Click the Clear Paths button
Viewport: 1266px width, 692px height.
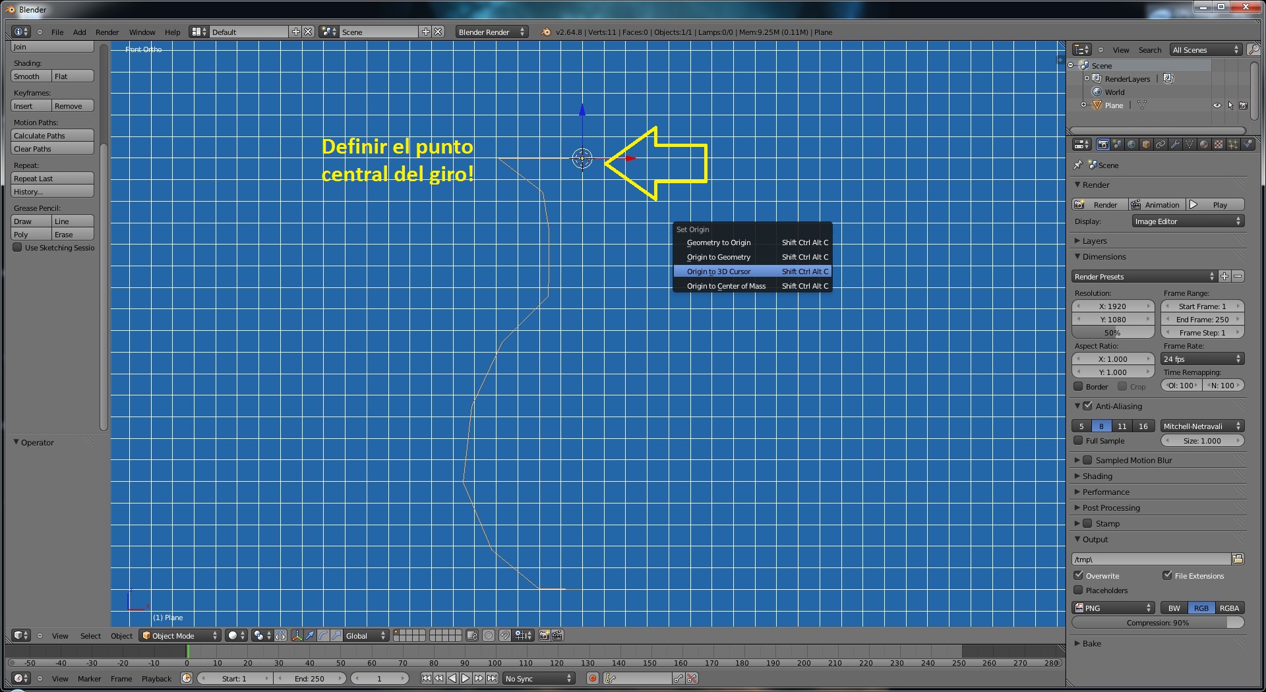53,149
